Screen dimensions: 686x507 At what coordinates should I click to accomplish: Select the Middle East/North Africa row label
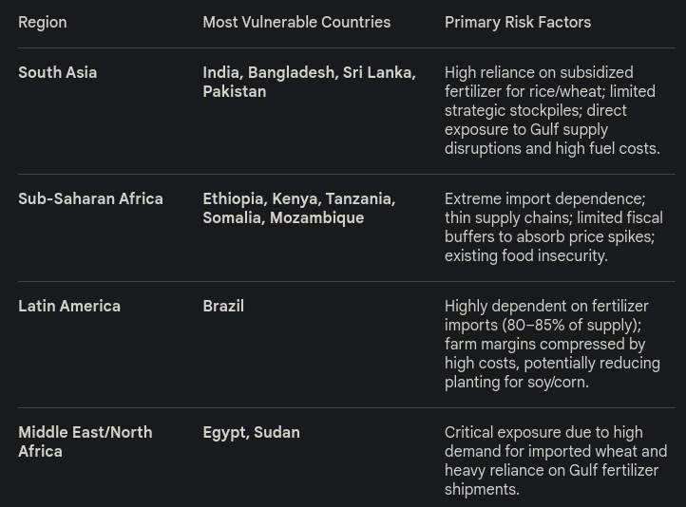[x=86, y=442]
